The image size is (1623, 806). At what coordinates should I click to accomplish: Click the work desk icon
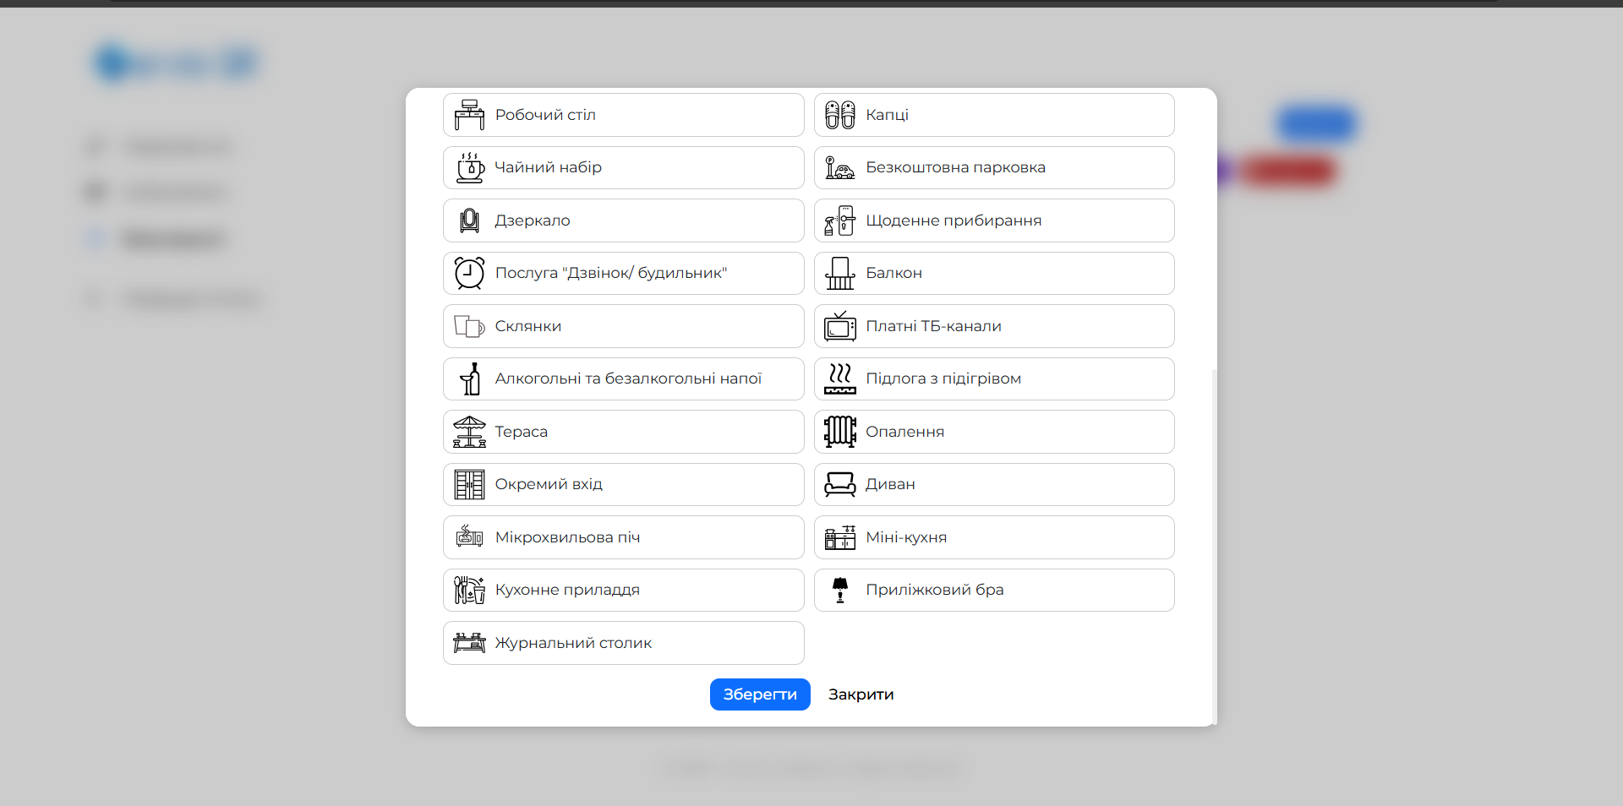click(469, 115)
